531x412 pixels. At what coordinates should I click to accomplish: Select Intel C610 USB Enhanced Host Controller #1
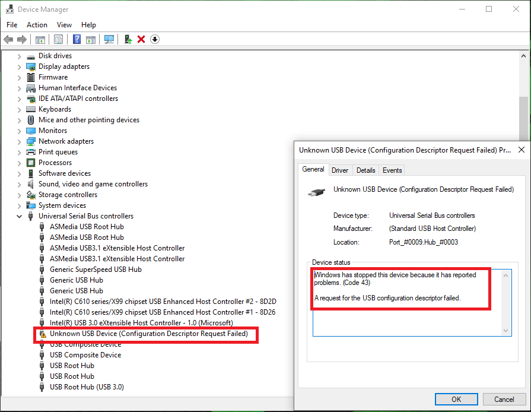[163, 312]
